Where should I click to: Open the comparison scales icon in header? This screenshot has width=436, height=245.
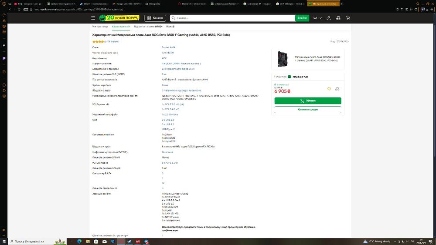(x=338, y=18)
